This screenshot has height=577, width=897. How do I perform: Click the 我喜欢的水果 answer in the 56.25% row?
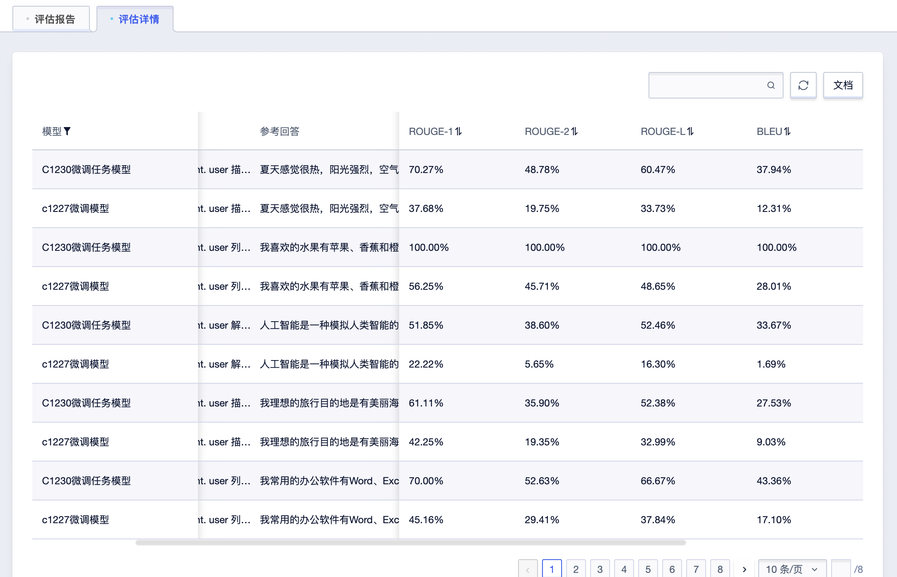pyautogui.click(x=329, y=286)
